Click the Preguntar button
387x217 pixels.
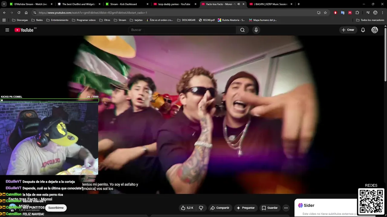click(246, 208)
